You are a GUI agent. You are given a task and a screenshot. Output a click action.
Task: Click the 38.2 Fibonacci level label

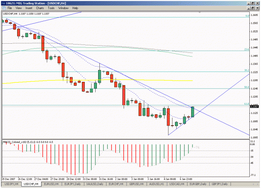(x=246, y=70)
